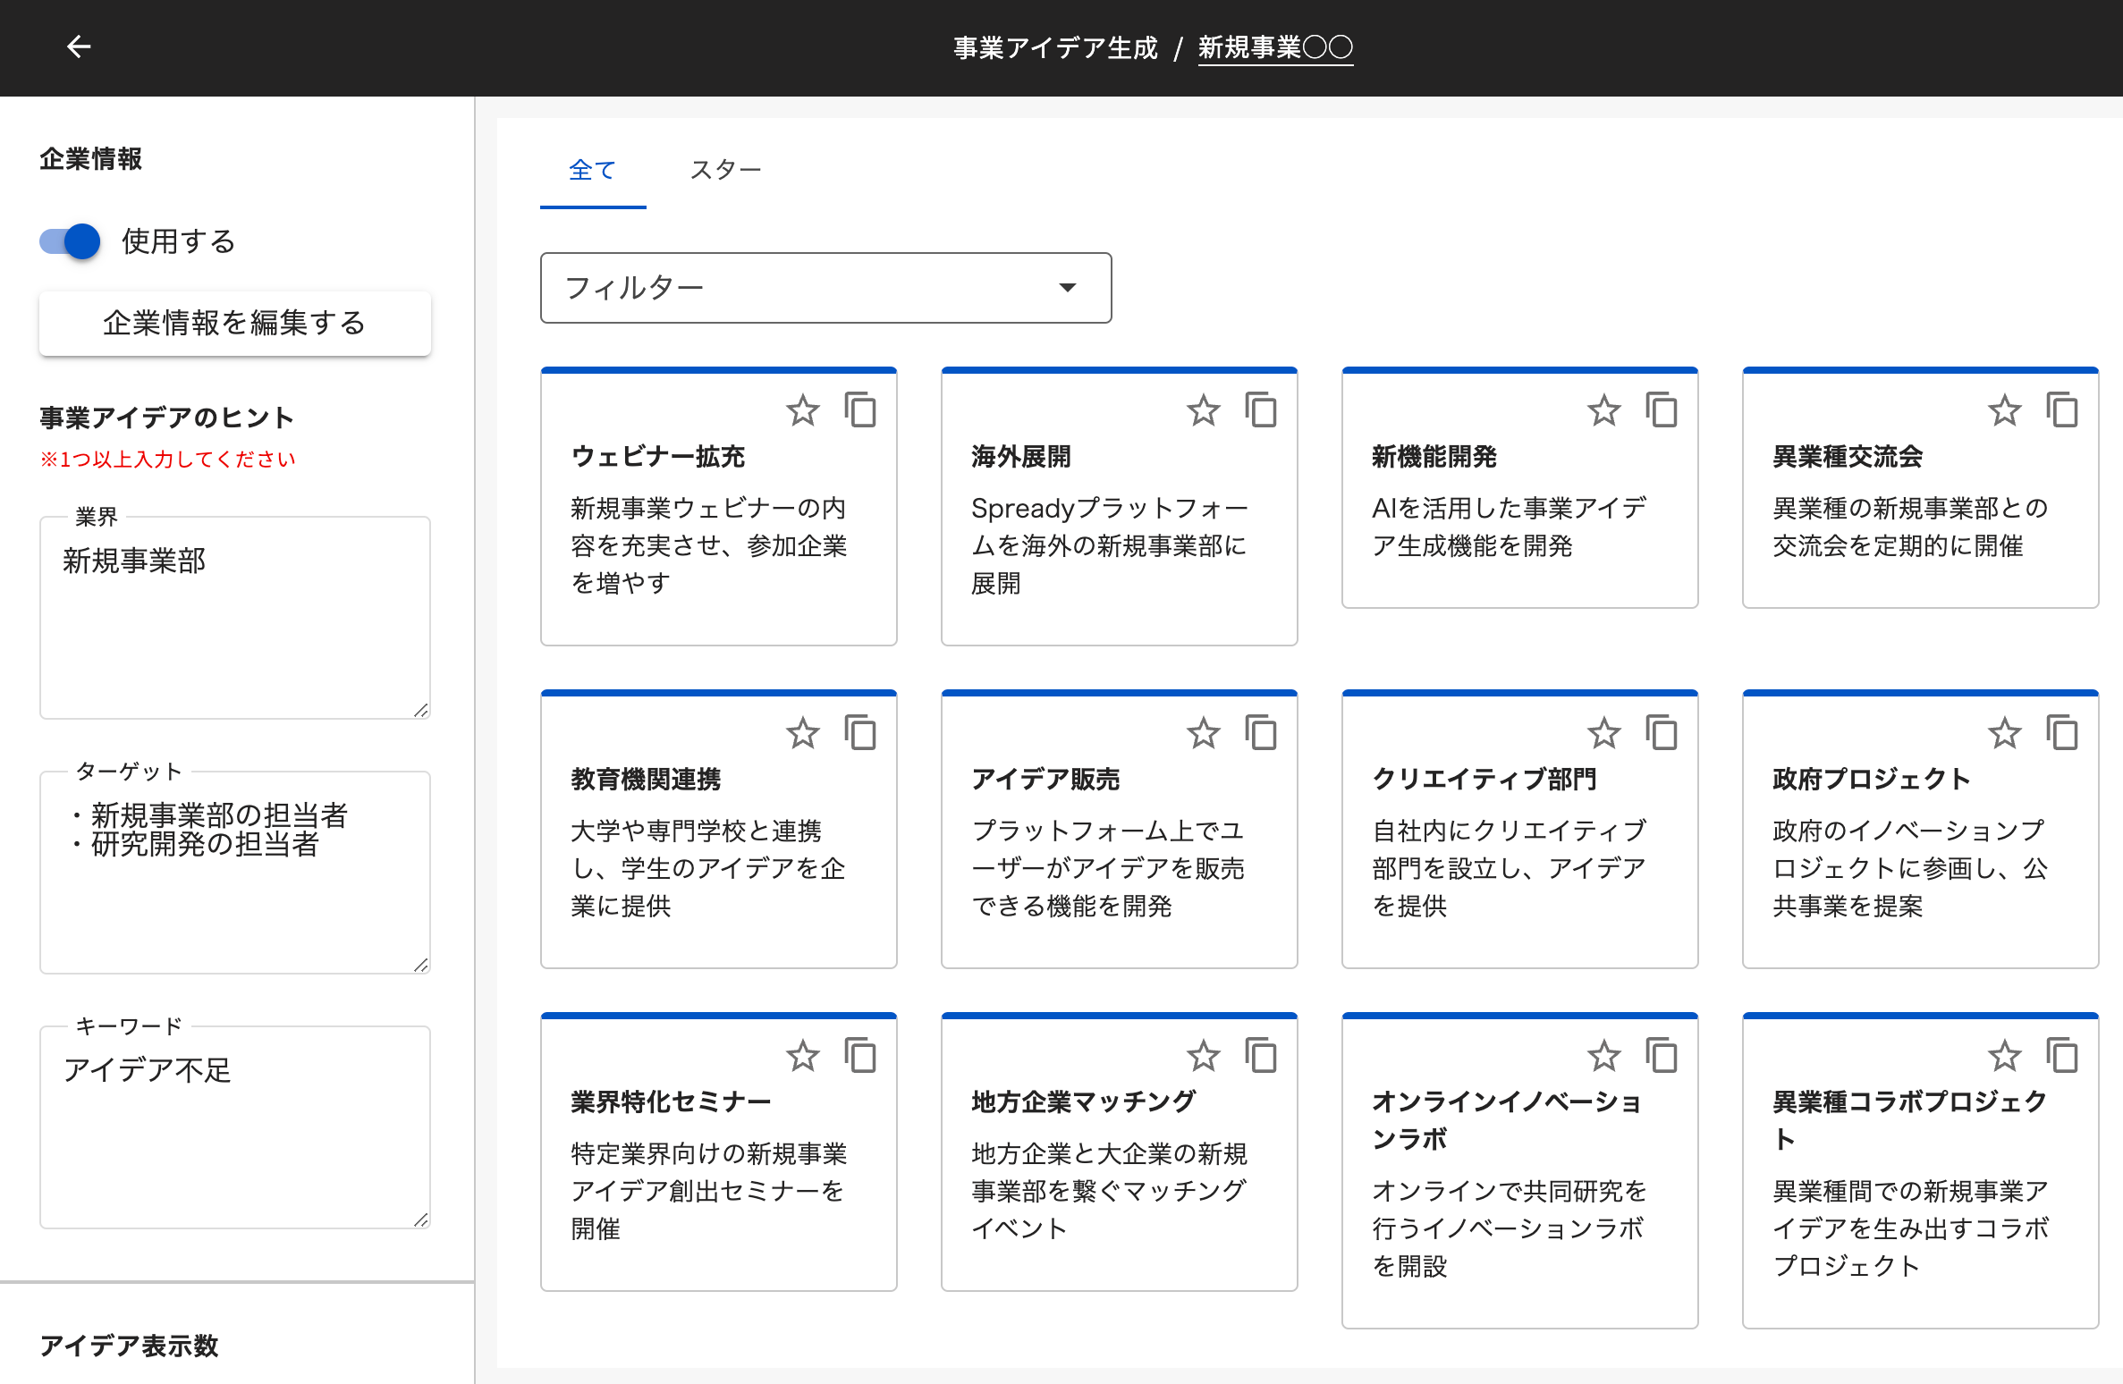Star the 政府プロジェクト idea card

[2004, 734]
